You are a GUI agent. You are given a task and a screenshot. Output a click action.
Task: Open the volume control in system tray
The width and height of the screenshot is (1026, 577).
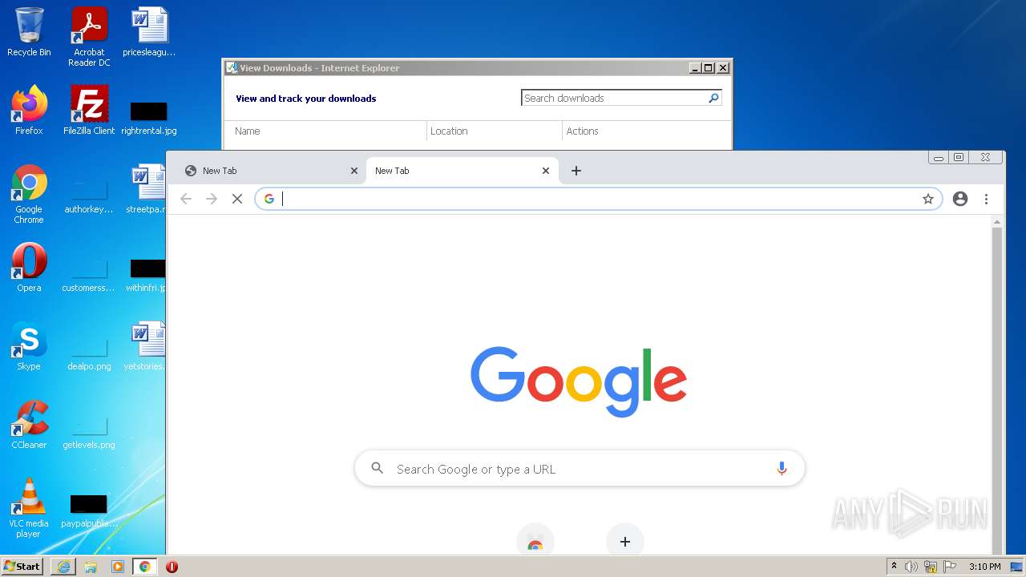pos(911,567)
